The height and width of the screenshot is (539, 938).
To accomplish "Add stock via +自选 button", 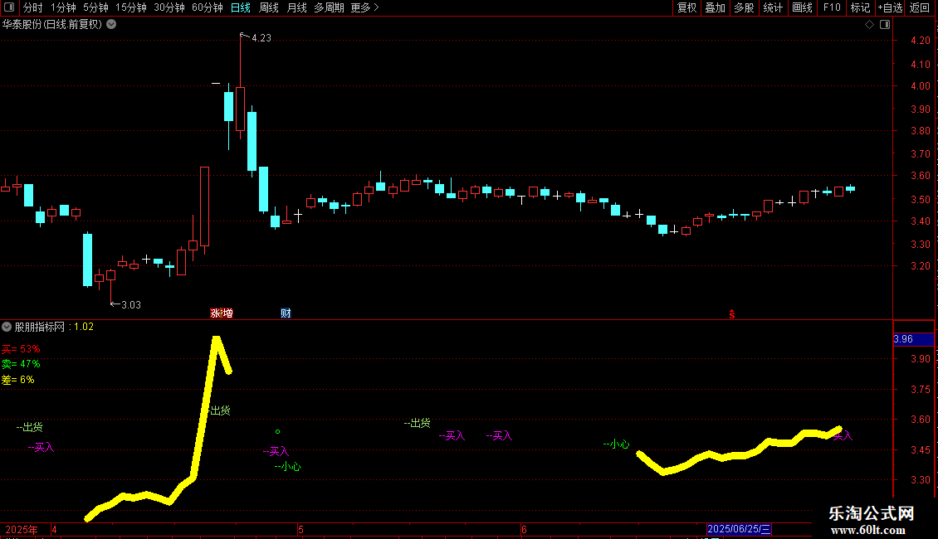I will [x=890, y=7].
